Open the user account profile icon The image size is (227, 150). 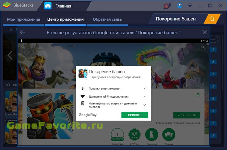(x=180, y=5)
